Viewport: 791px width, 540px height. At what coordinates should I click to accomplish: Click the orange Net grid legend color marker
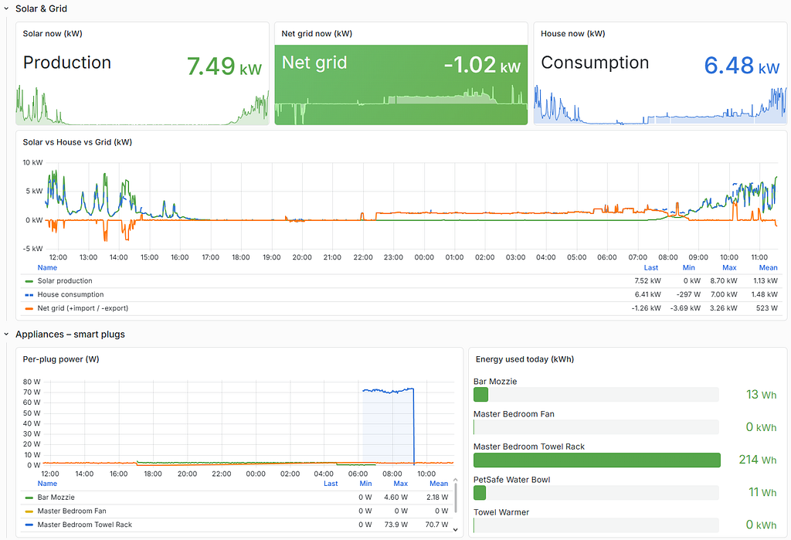coord(29,308)
